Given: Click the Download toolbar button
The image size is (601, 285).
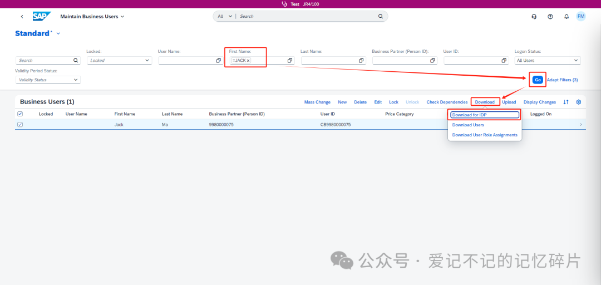Looking at the screenshot, I should click(485, 102).
